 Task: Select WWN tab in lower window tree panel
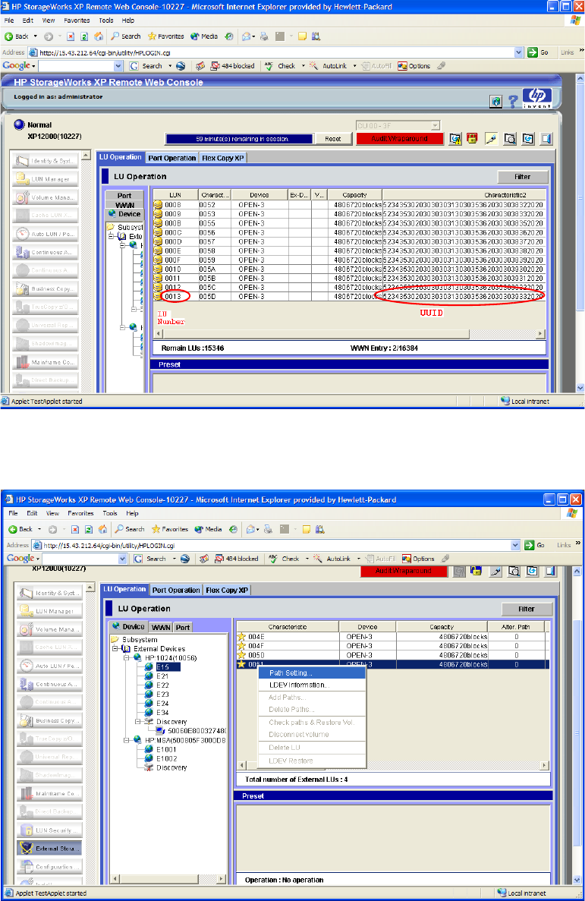coord(161,628)
